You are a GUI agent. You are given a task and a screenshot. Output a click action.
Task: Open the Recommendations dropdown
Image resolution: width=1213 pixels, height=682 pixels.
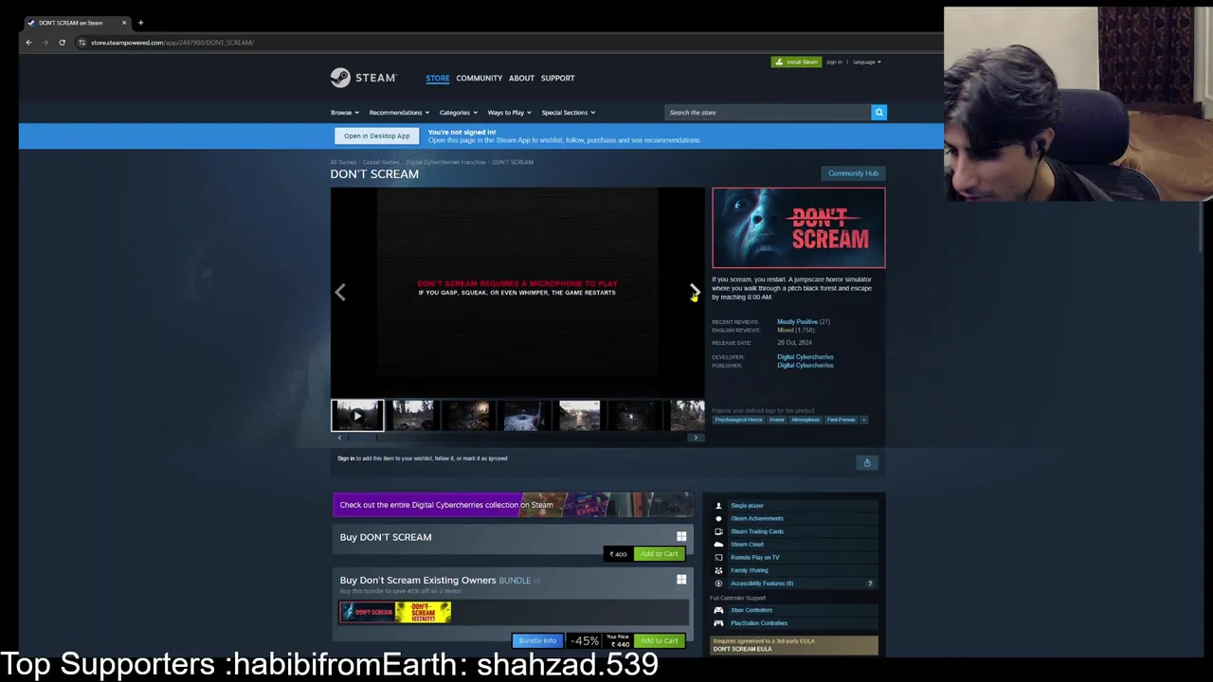(399, 113)
